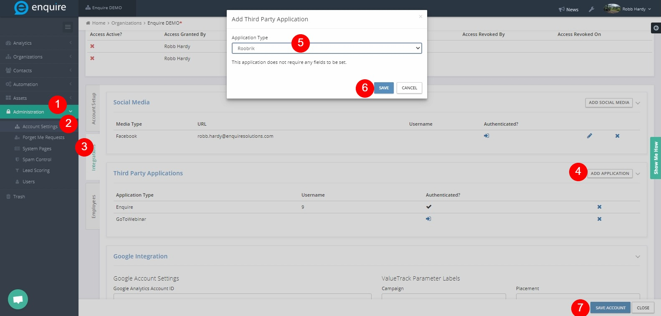Open Forget Me Requests
The image size is (661, 316).
pos(43,137)
